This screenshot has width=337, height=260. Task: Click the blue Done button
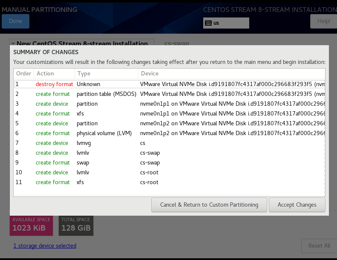pyautogui.click(x=15, y=21)
